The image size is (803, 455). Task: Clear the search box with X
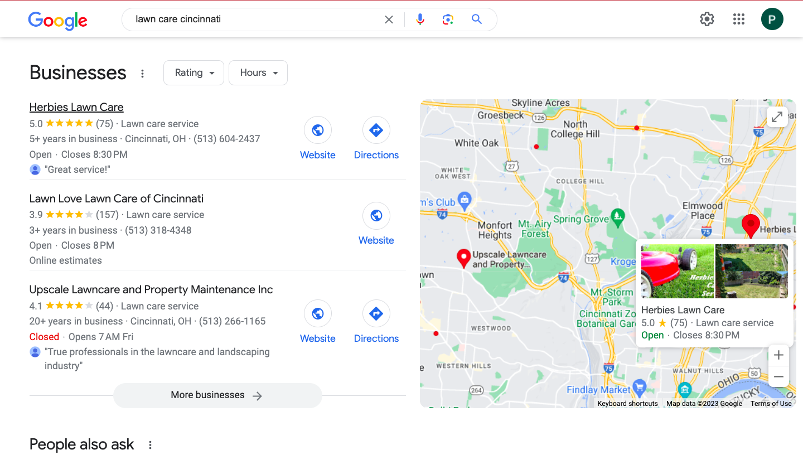click(x=389, y=20)
